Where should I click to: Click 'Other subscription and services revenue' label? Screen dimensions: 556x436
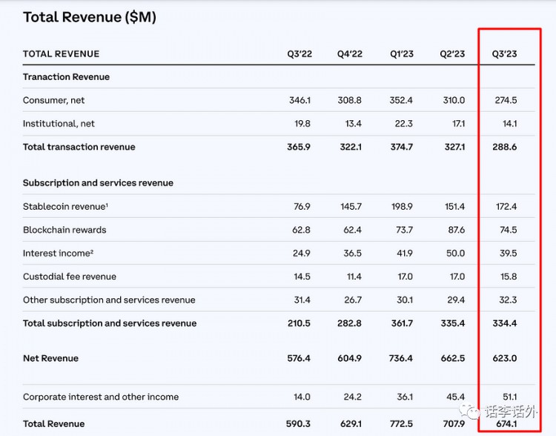point(109,300)
